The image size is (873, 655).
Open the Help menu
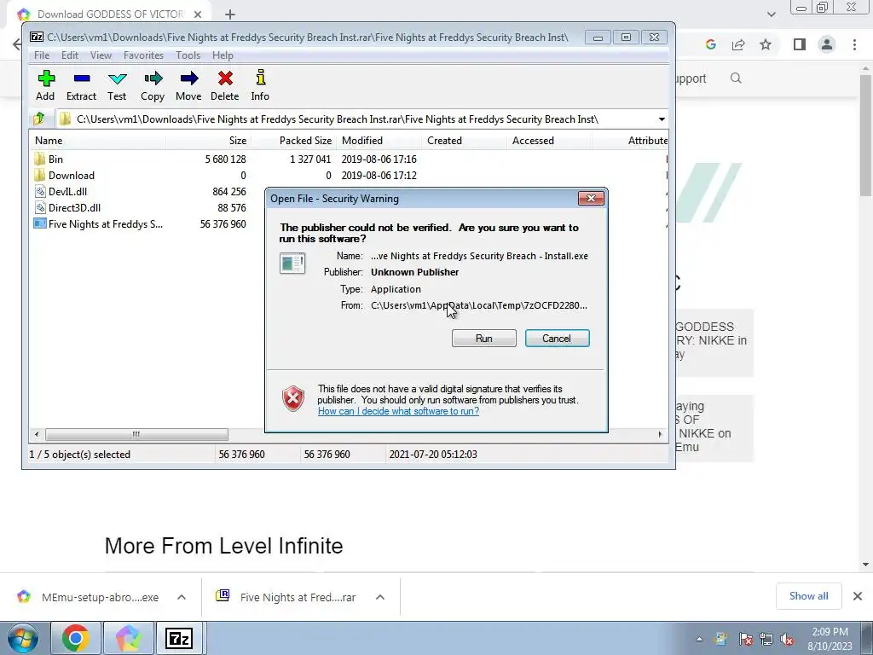(x=223, y=55)
